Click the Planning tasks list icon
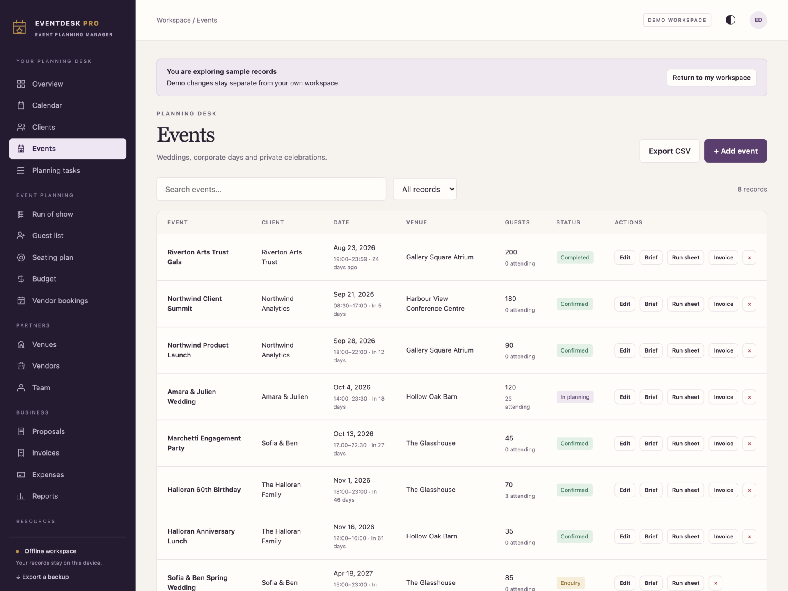Screen dimensions: 788x591 click(21, 170)
